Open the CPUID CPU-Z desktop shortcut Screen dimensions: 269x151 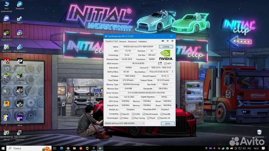(x=20, y=34)
